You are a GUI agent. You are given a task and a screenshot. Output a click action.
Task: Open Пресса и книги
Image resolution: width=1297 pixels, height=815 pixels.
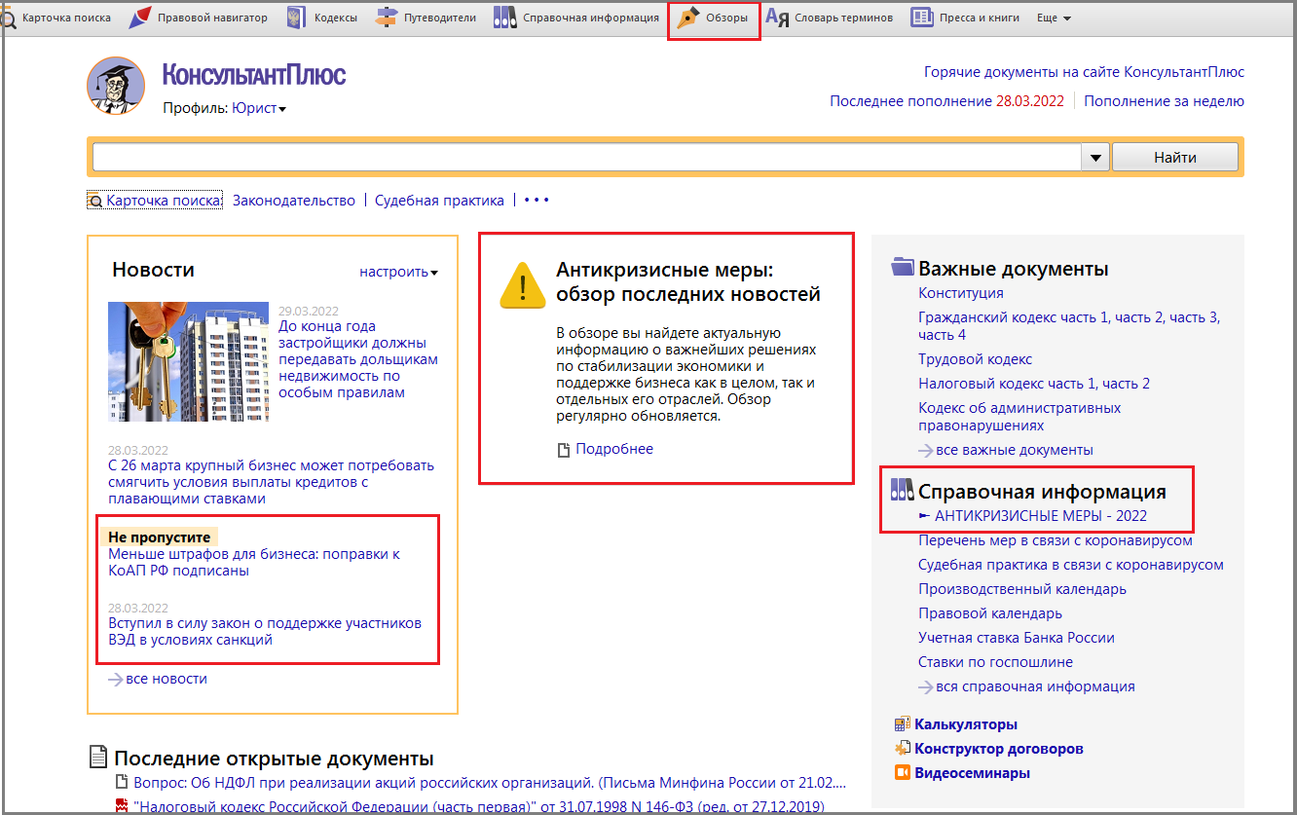[x=965, y=18]
